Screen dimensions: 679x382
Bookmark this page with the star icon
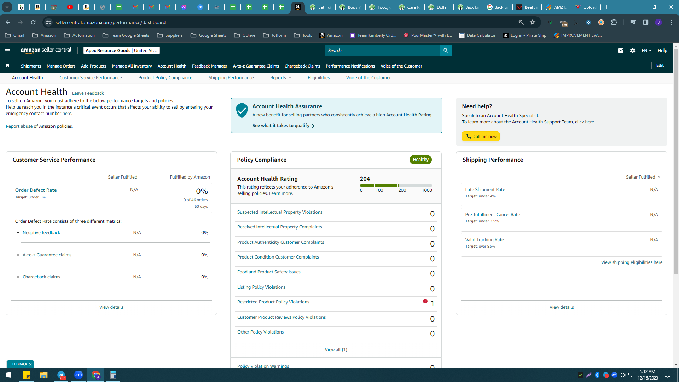(x=533, y=22)
